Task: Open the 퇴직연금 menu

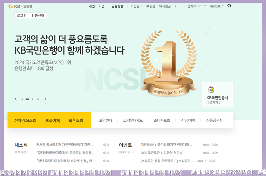Action: click(165, 6)
